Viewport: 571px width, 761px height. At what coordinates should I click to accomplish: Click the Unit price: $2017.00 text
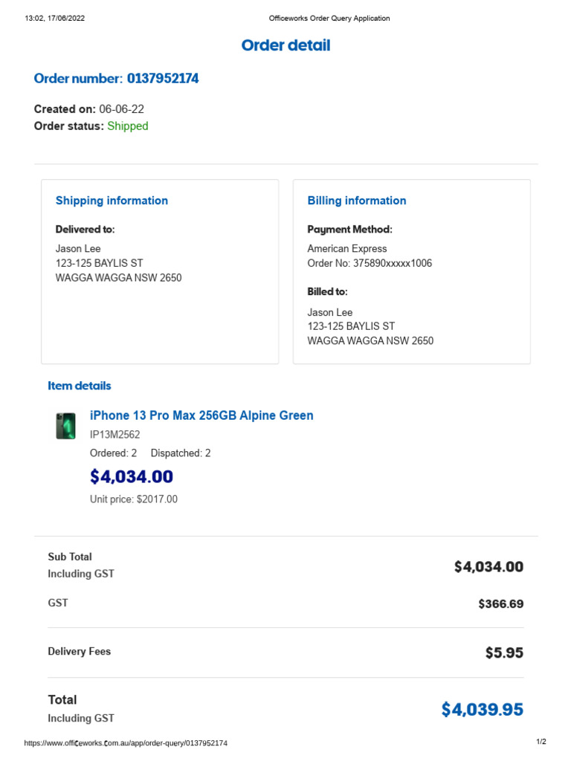(x=134, y=499)
